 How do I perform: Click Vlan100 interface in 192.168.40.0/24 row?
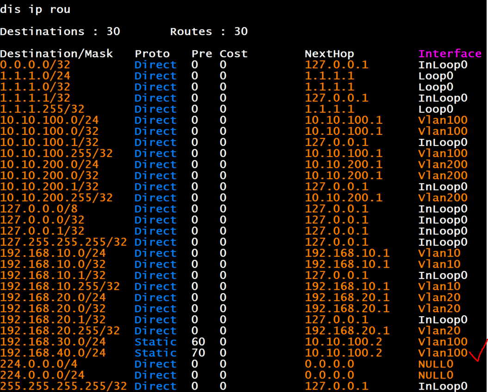[443, 353]
